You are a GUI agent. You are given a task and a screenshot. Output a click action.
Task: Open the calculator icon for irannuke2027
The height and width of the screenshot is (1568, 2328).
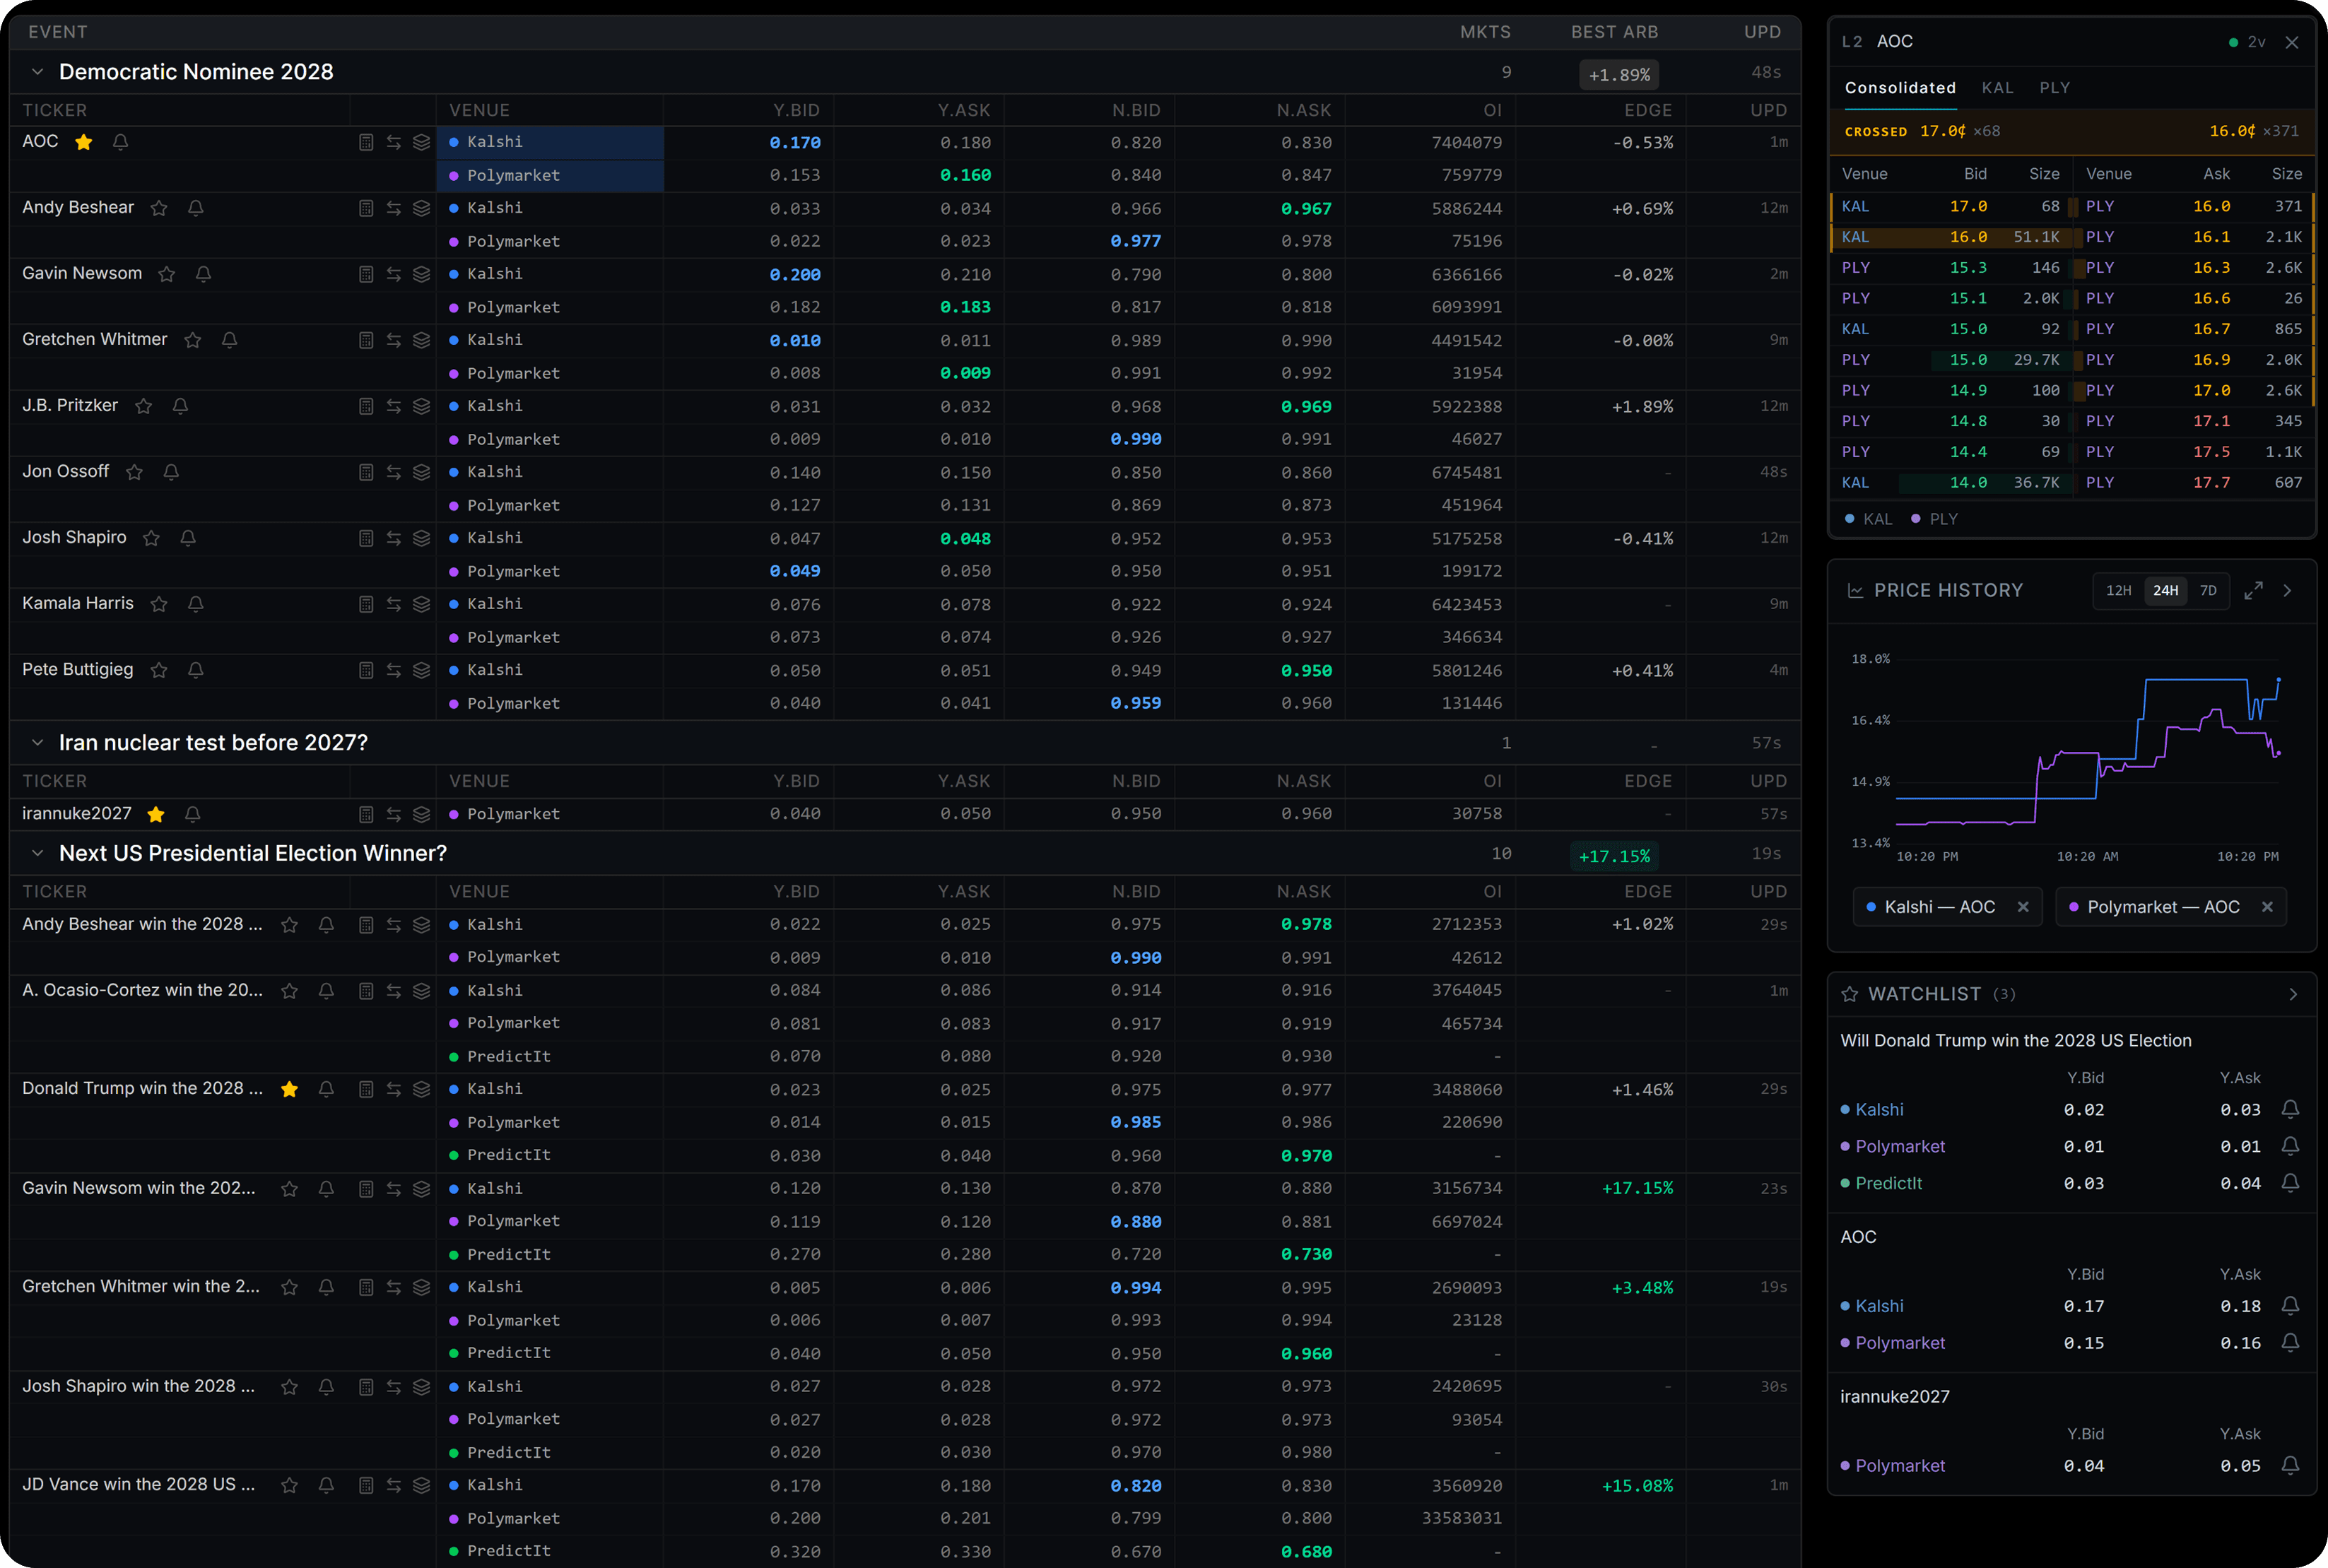(x=366, y=814)
